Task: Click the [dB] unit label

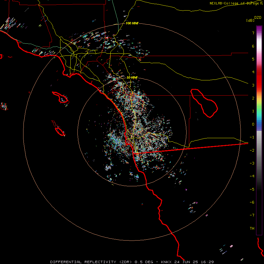Action: 250,20
